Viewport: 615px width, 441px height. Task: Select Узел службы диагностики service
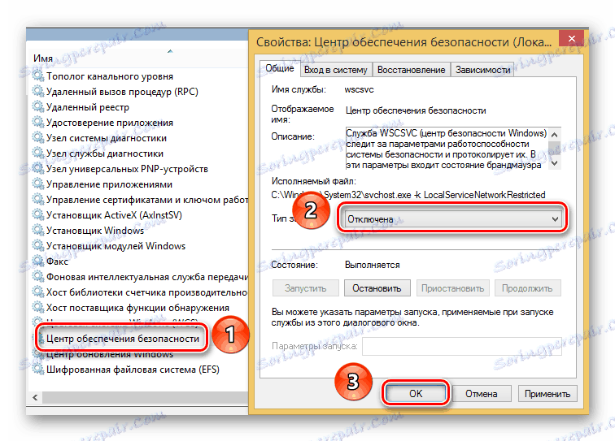pos(105,153)
